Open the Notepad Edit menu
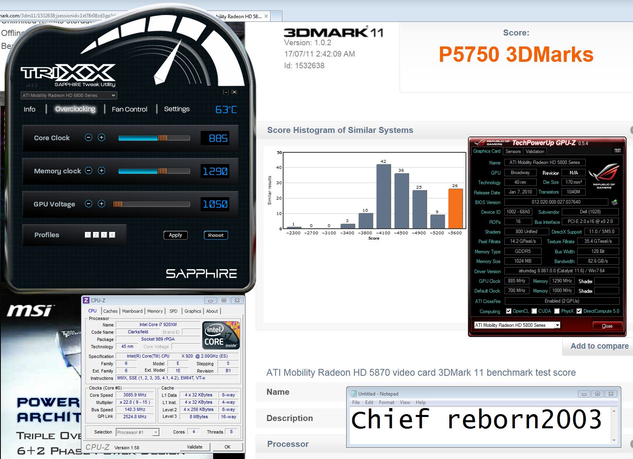This screenshot has width=633, height=459. tap(369, 402)
